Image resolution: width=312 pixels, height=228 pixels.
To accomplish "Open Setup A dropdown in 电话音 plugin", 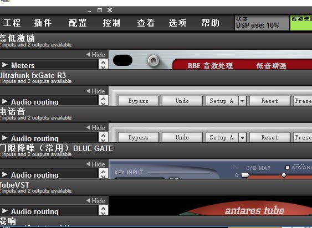I will tap(242, 138).
